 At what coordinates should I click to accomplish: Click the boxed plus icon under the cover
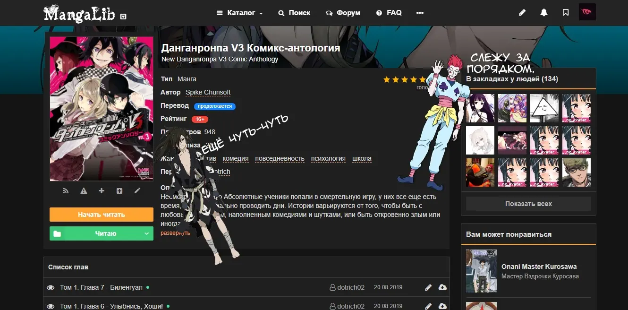pos(119,191)
